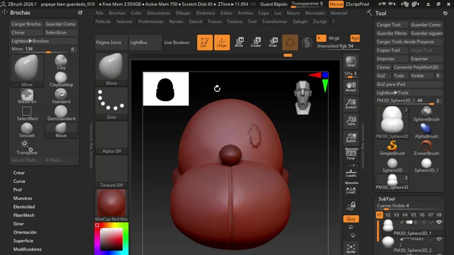
Task: Pick a color in the color picker square
Action: 111,239
